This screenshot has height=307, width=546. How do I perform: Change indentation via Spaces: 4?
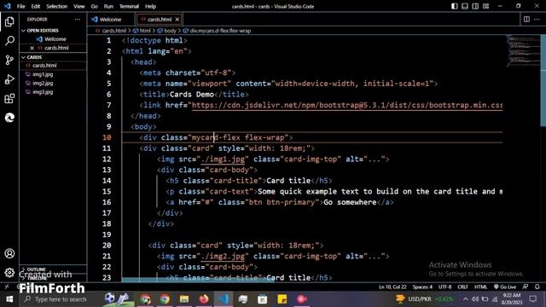click(422, 287)
